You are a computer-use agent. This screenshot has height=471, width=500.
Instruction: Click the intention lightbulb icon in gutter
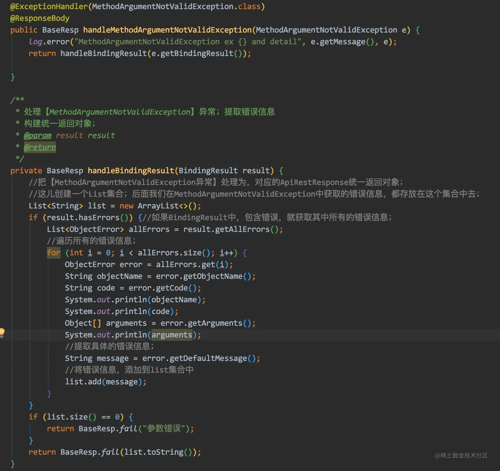tap(2, 332)
